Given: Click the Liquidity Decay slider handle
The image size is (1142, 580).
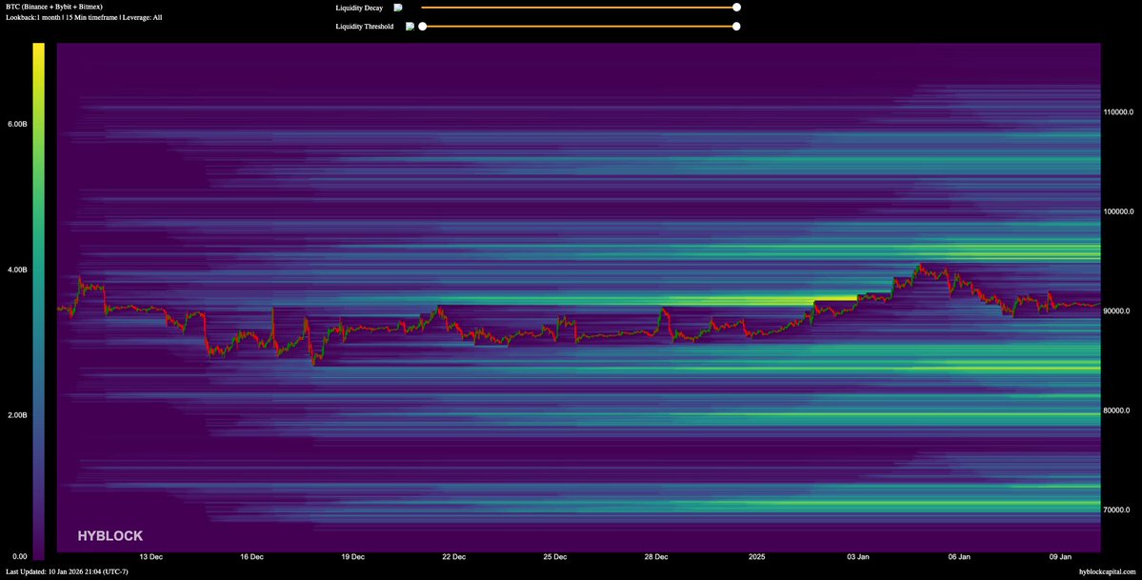Looking at the screenshot, I should [736, 8].
